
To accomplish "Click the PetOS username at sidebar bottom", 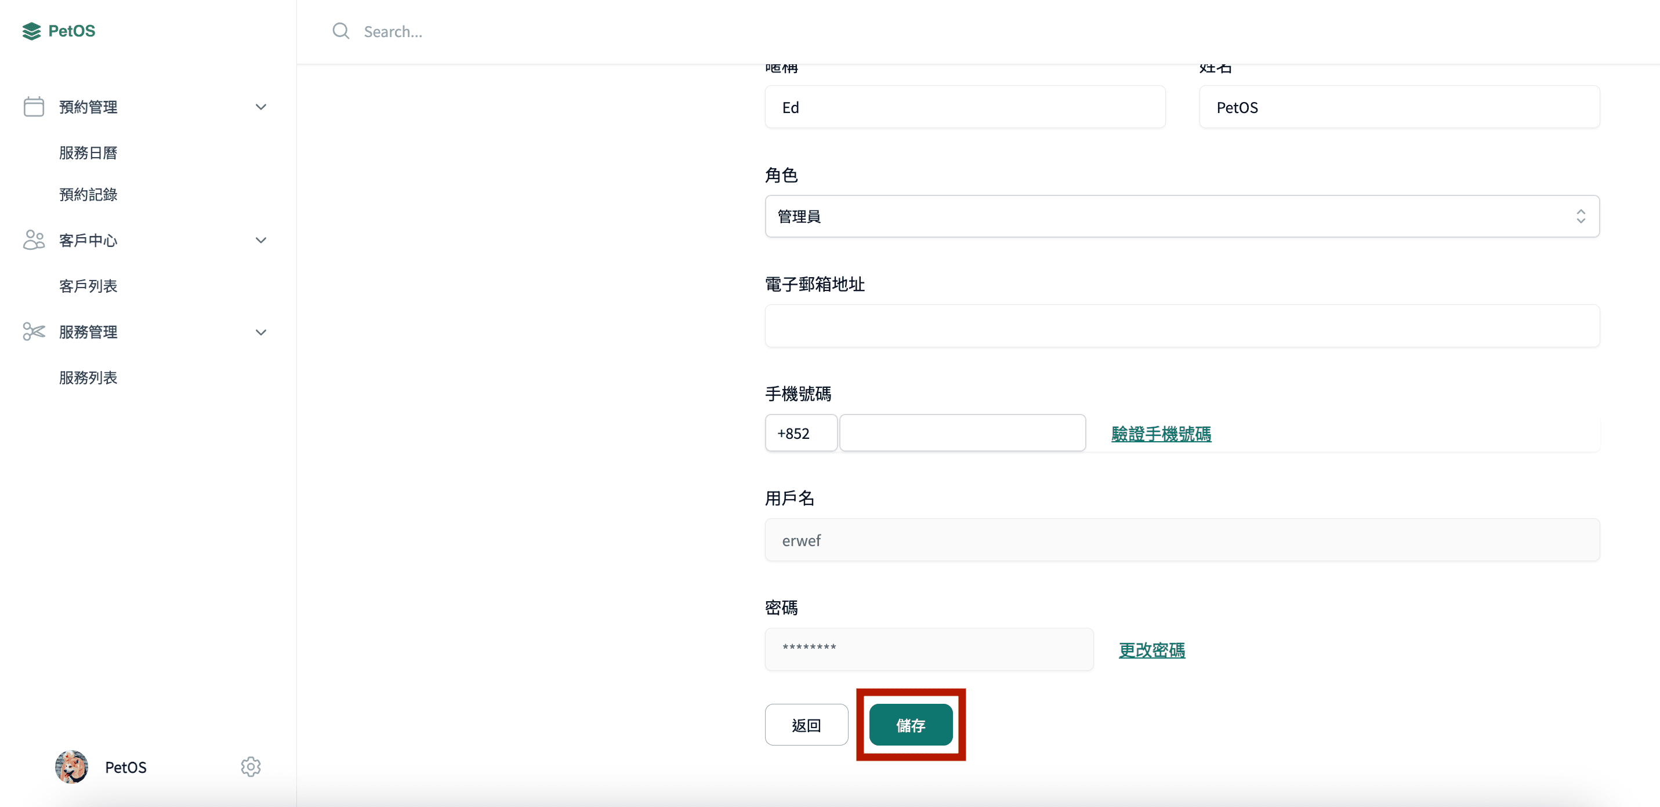I will click(x=126, y=767).
